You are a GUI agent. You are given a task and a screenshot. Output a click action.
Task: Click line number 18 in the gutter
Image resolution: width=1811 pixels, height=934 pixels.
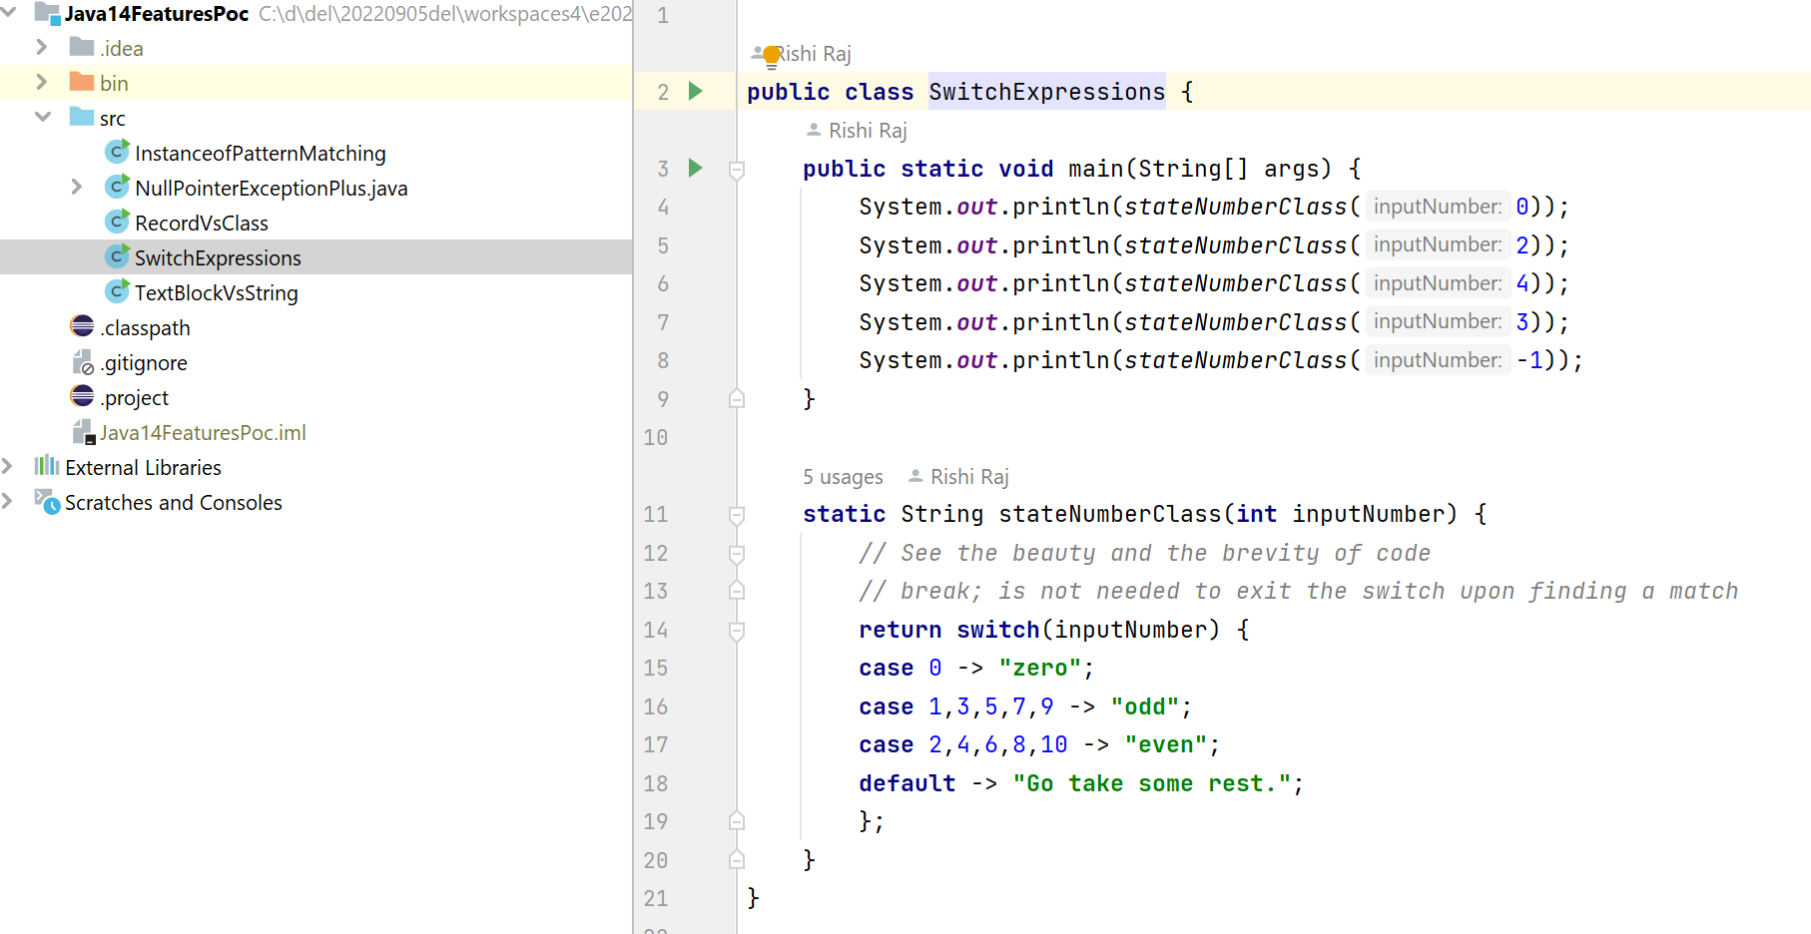pyautogui.click(x=655, y=783)
